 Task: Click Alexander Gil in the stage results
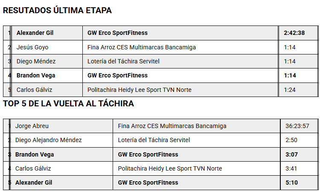35,33
